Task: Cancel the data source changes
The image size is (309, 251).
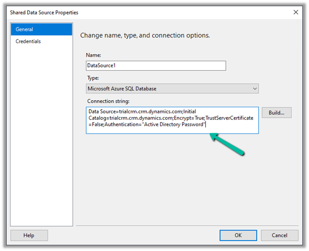Action: click(x=280, y=235)
